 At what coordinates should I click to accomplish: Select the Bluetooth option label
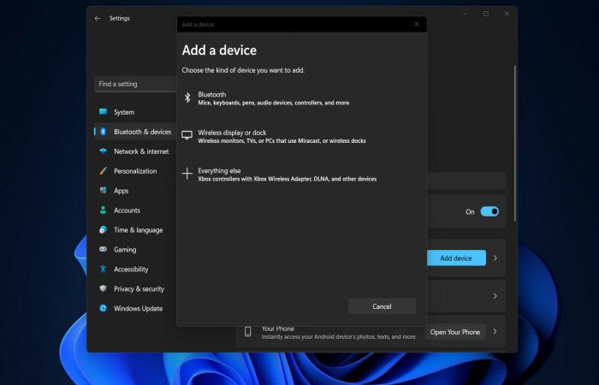212,94
